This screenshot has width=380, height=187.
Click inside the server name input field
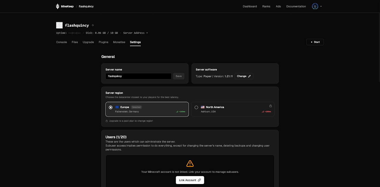(138, 76)
